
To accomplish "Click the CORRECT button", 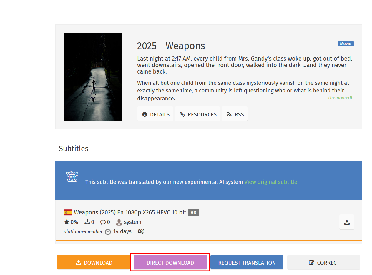I will click(x=324, y=262).
